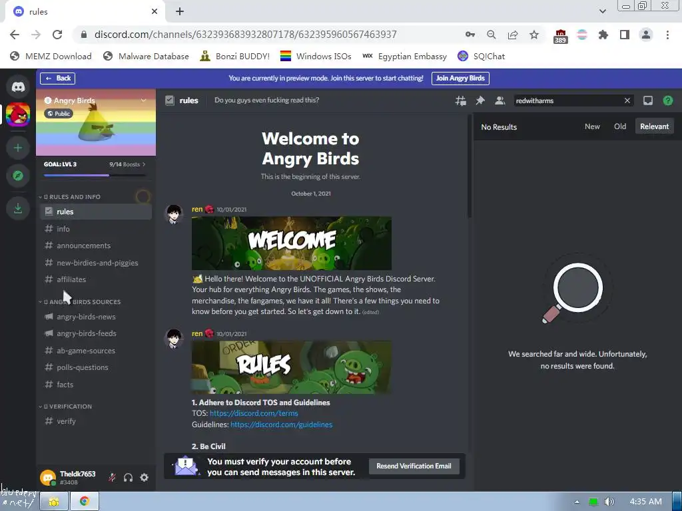Screen dimensions: 682x511
Task: Open polls-questions channel
Action: pos(96,367)
